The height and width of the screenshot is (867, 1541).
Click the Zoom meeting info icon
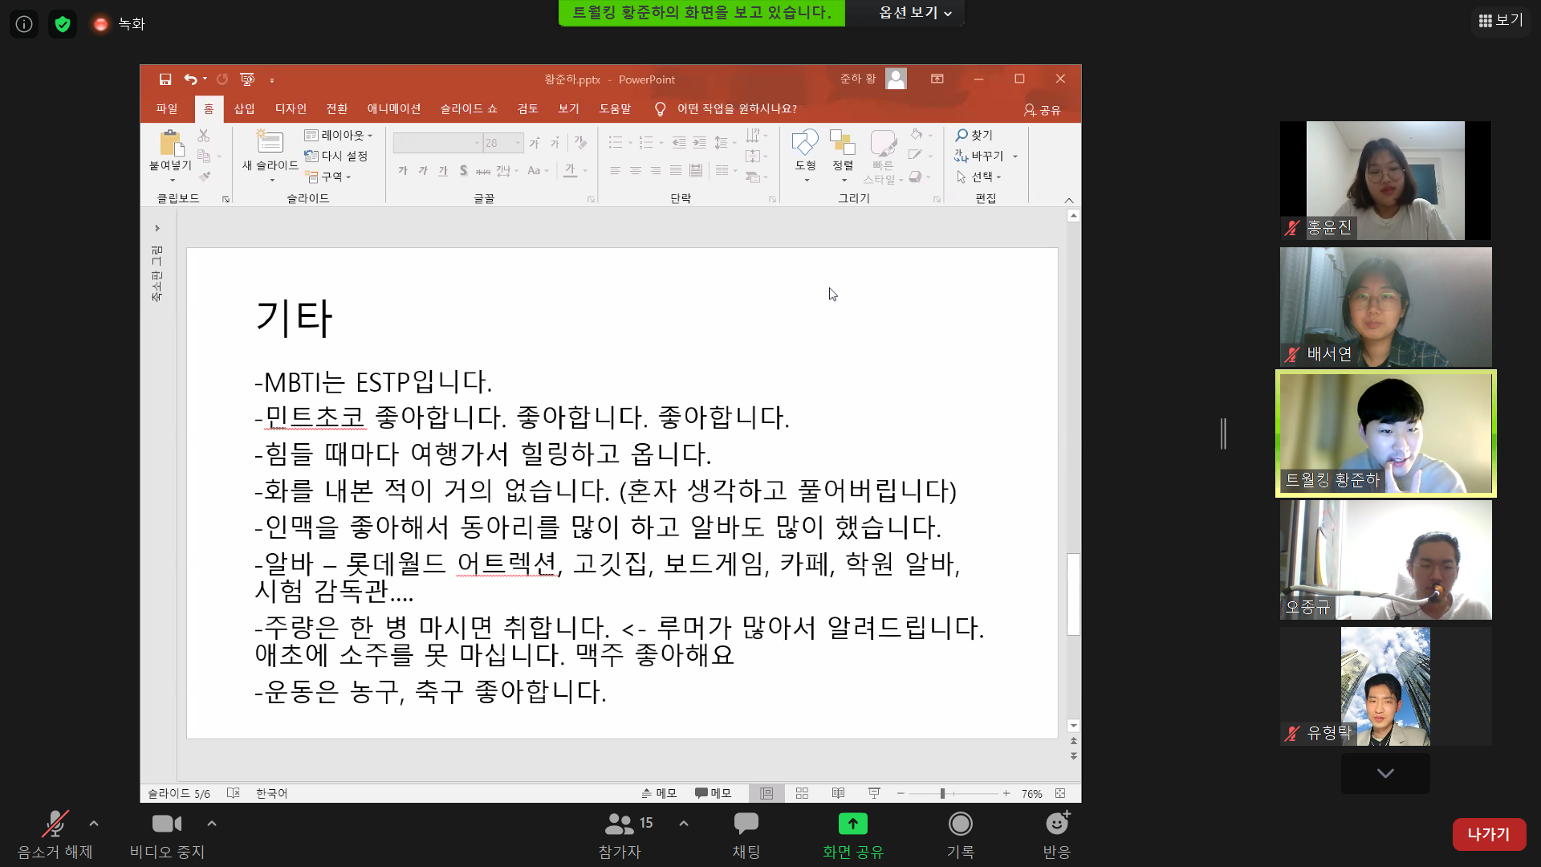(24, 24)
